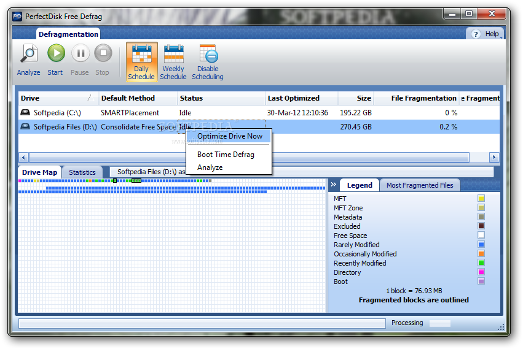The height and width of the screenshot is (349, 523).
Task: Choose Boot Time Defrag from context menu
Action: (x=226, y=155)
